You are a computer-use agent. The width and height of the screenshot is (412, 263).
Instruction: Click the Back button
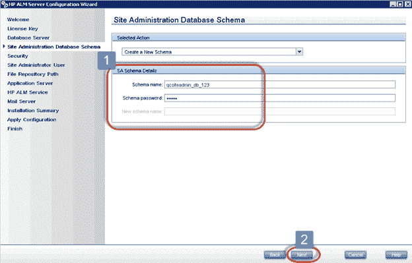[x=275, y=254]
